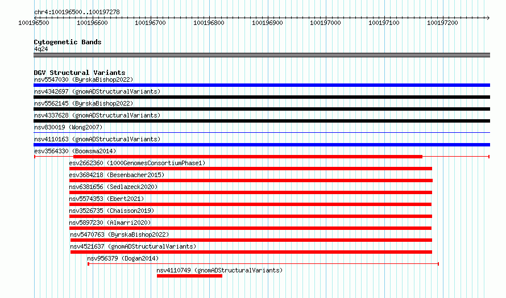
Task: Open nsv6381656 (Sedlazeck2020) label
Action: 113,187
